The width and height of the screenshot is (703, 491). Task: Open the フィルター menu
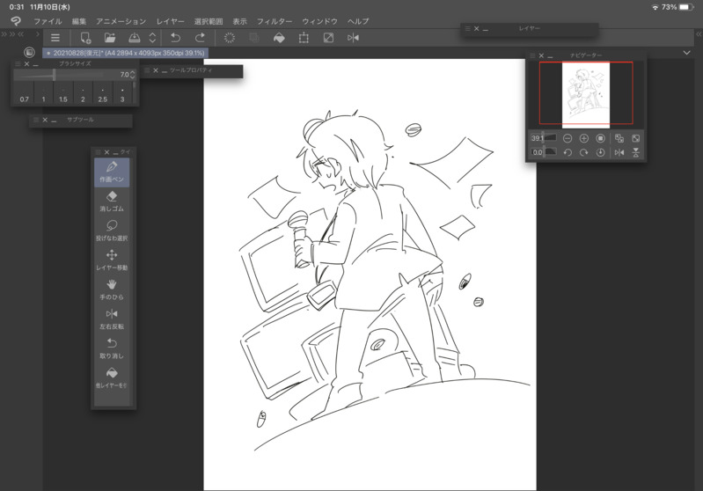[275, 20]
